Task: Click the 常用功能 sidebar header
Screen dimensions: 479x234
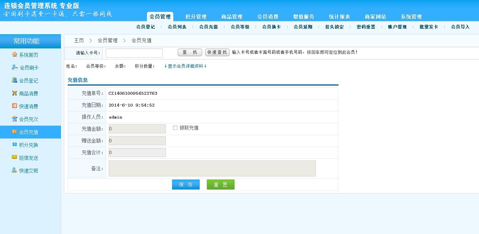Action: [30, 41]
